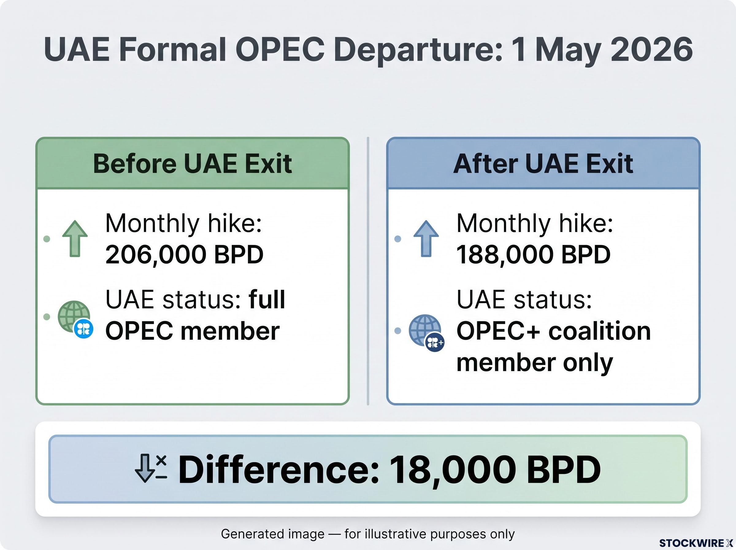
Task: Select the After UAE Exit header
Action: (x=543, y=164)
